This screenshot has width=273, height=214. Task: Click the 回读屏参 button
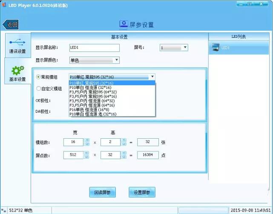[102, 192]
